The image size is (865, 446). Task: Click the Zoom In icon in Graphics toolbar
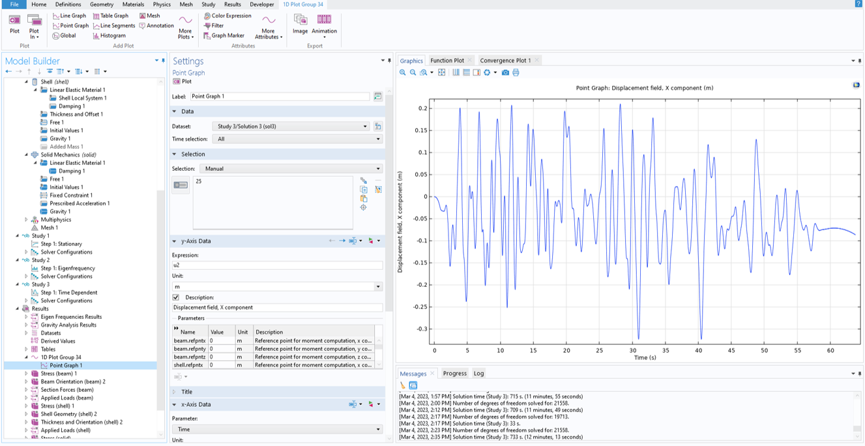(403, 72)
